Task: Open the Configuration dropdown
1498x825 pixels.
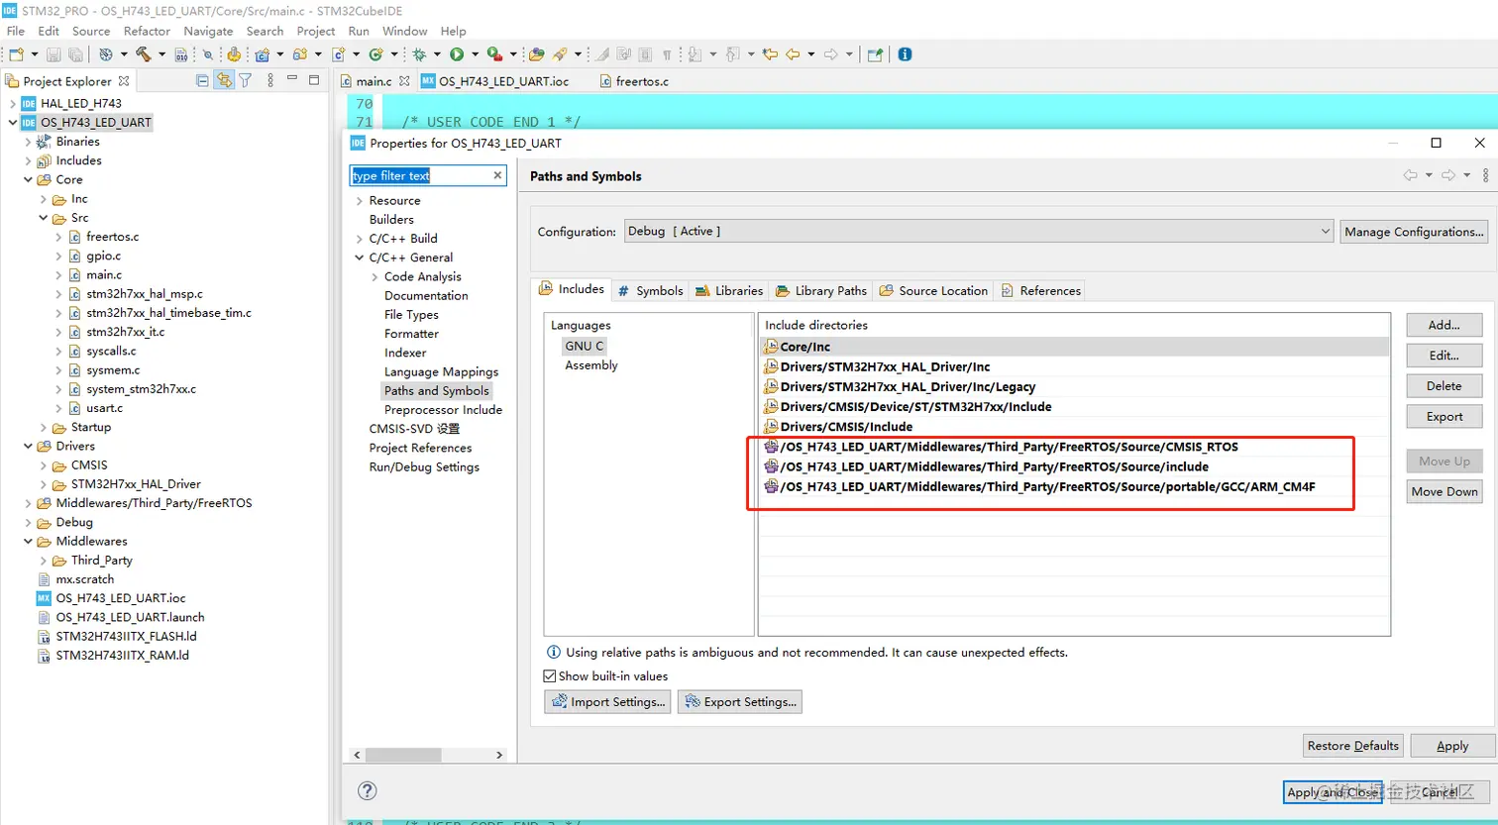Action: 979,231
